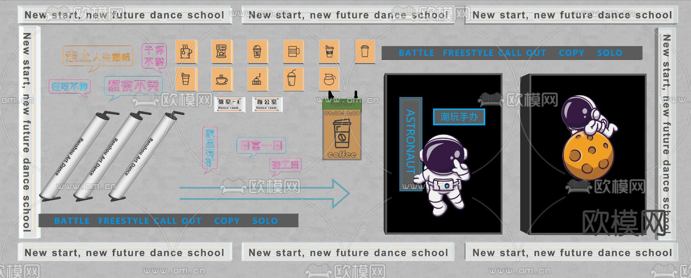
Task: Select the vertical ASTRONAUT label
Action: point(411,144)
